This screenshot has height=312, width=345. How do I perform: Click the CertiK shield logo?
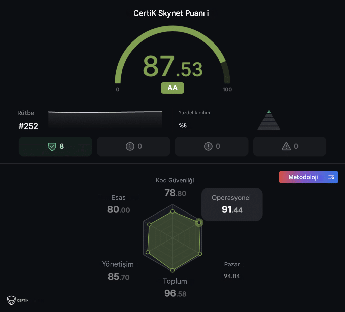point(11,300)
